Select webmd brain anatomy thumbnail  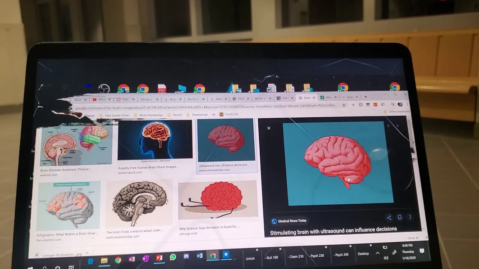pos(76,145)
